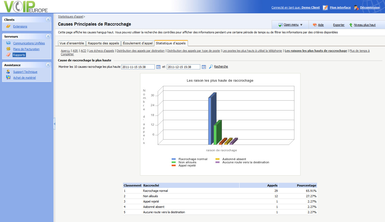Click the blue Racrochage normal legend swatch
This screenshot has height=222, width=385.
174,159
